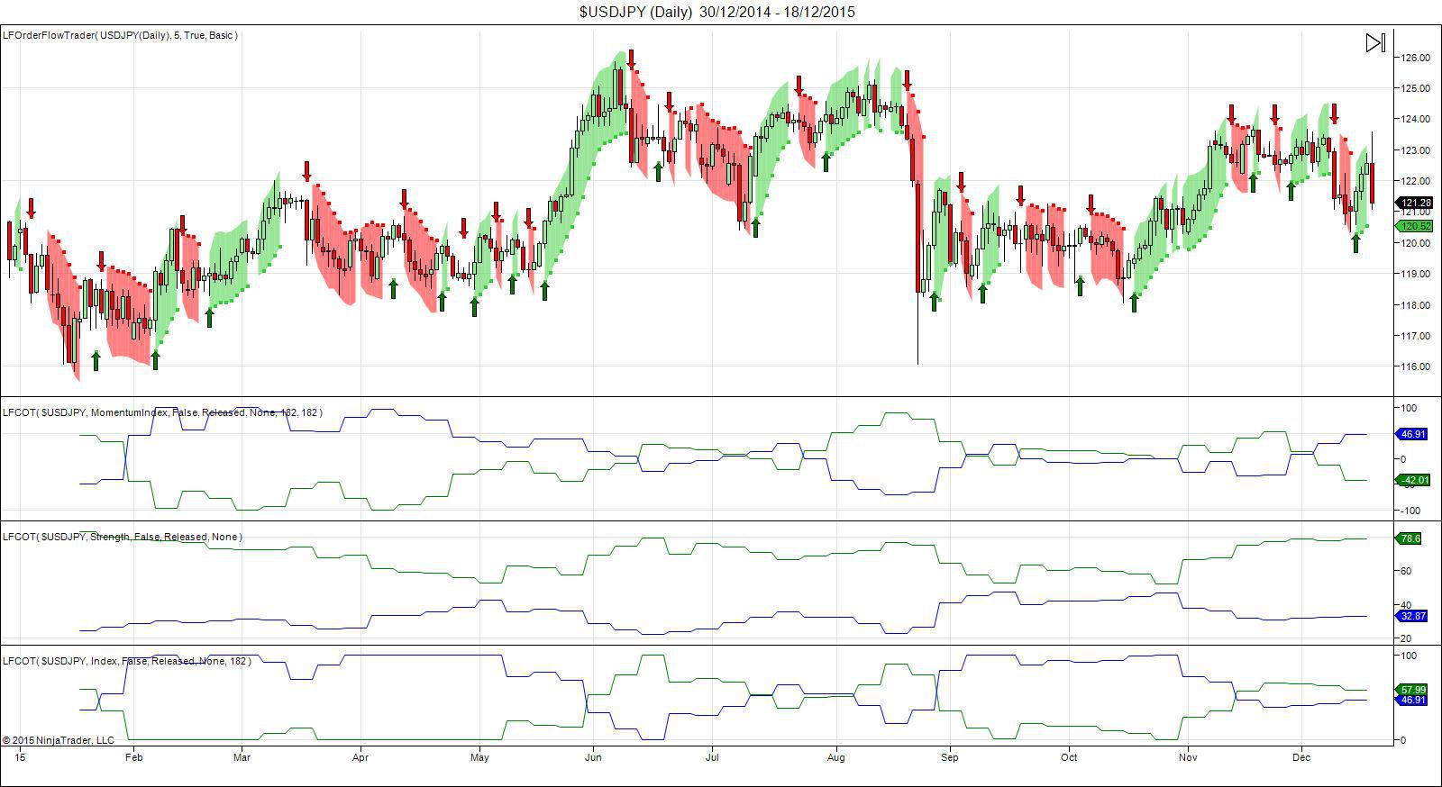The image size is (1442, 787).
Task: Click the 60 label on Strength axis
Action: coord(1407,571)
